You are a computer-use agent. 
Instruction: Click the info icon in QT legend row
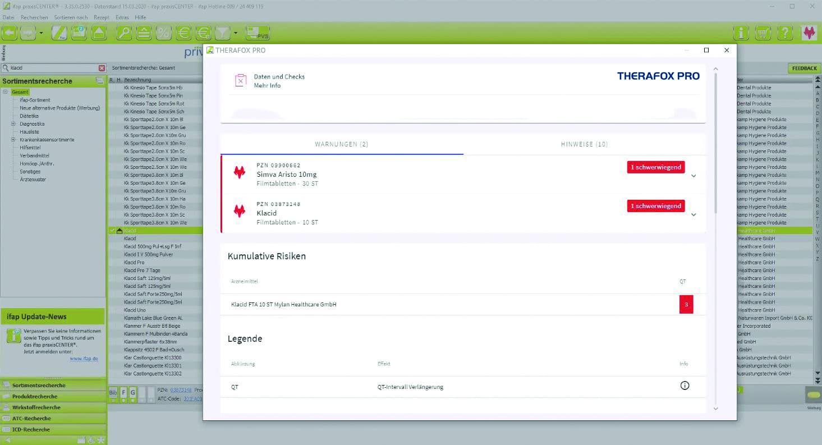[x=685, y=386]
